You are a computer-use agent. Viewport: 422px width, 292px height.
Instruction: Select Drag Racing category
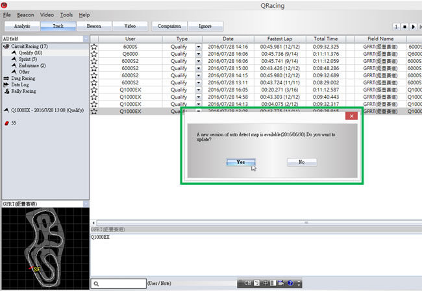(23, 79)
